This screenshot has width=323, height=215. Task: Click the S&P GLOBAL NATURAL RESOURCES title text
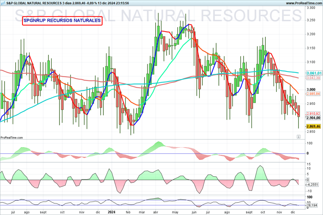(x=34, y=3)
